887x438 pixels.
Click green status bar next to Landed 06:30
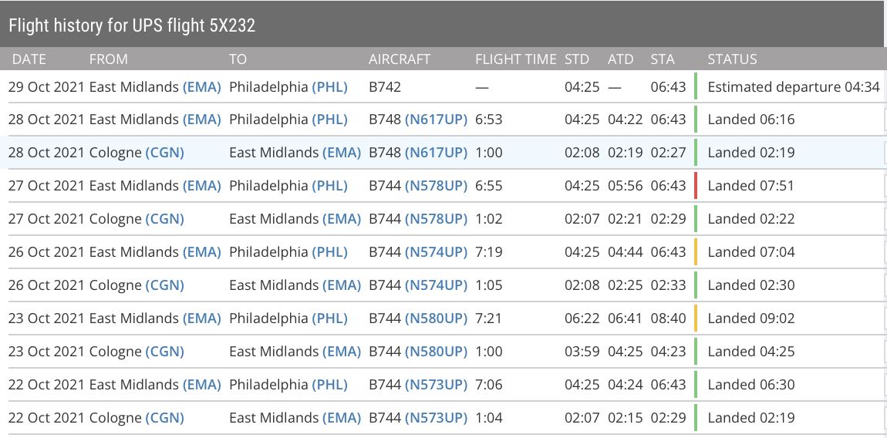(x=696, y=385)
